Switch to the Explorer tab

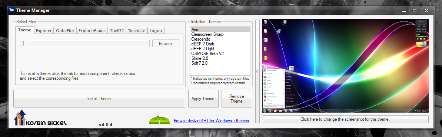coord(44,31)
